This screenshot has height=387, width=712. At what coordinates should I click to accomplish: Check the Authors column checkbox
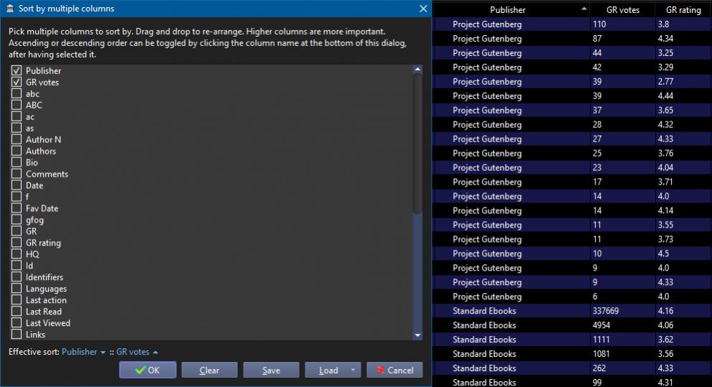tap(17, 151)
